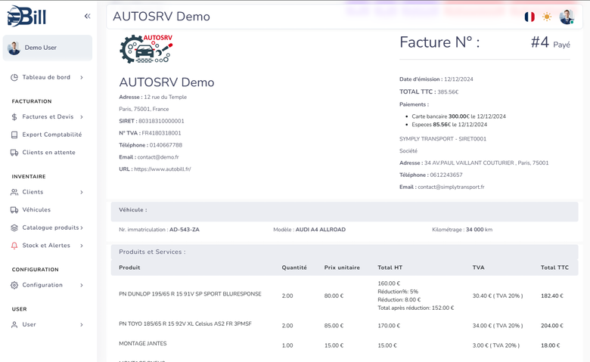Click the Produit column header
Image resolution: width=590 pixels, height=362 pixels.
[x=129, y=268]
